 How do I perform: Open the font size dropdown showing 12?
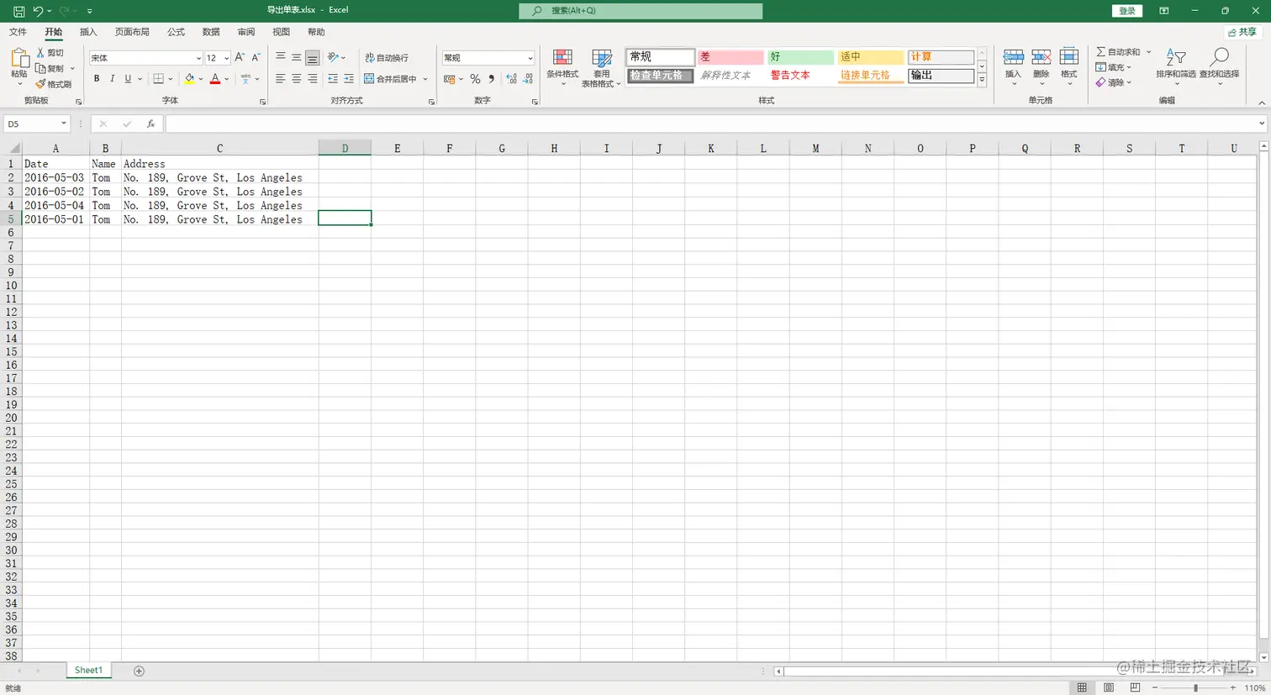226,58
